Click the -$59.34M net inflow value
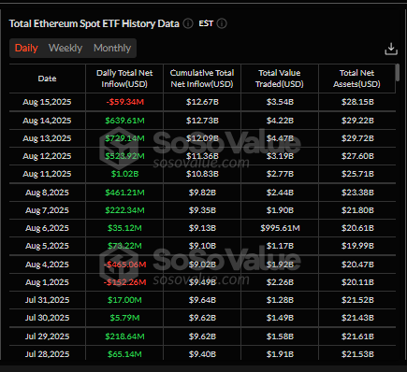Screen dimensions: 407x372 (124, 102)
